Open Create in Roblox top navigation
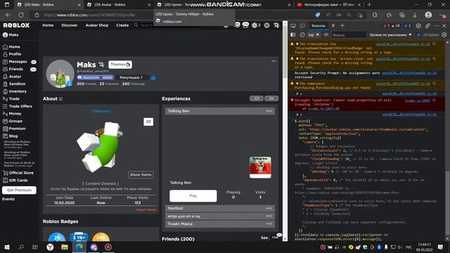The image size is (450, 253). point(122,25)
